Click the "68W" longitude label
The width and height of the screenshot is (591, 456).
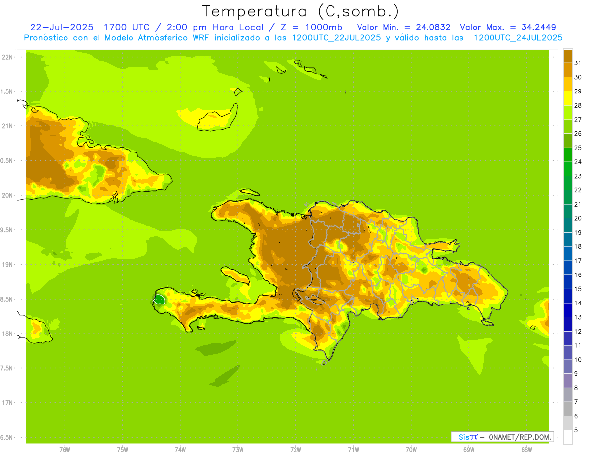point(526,450)
